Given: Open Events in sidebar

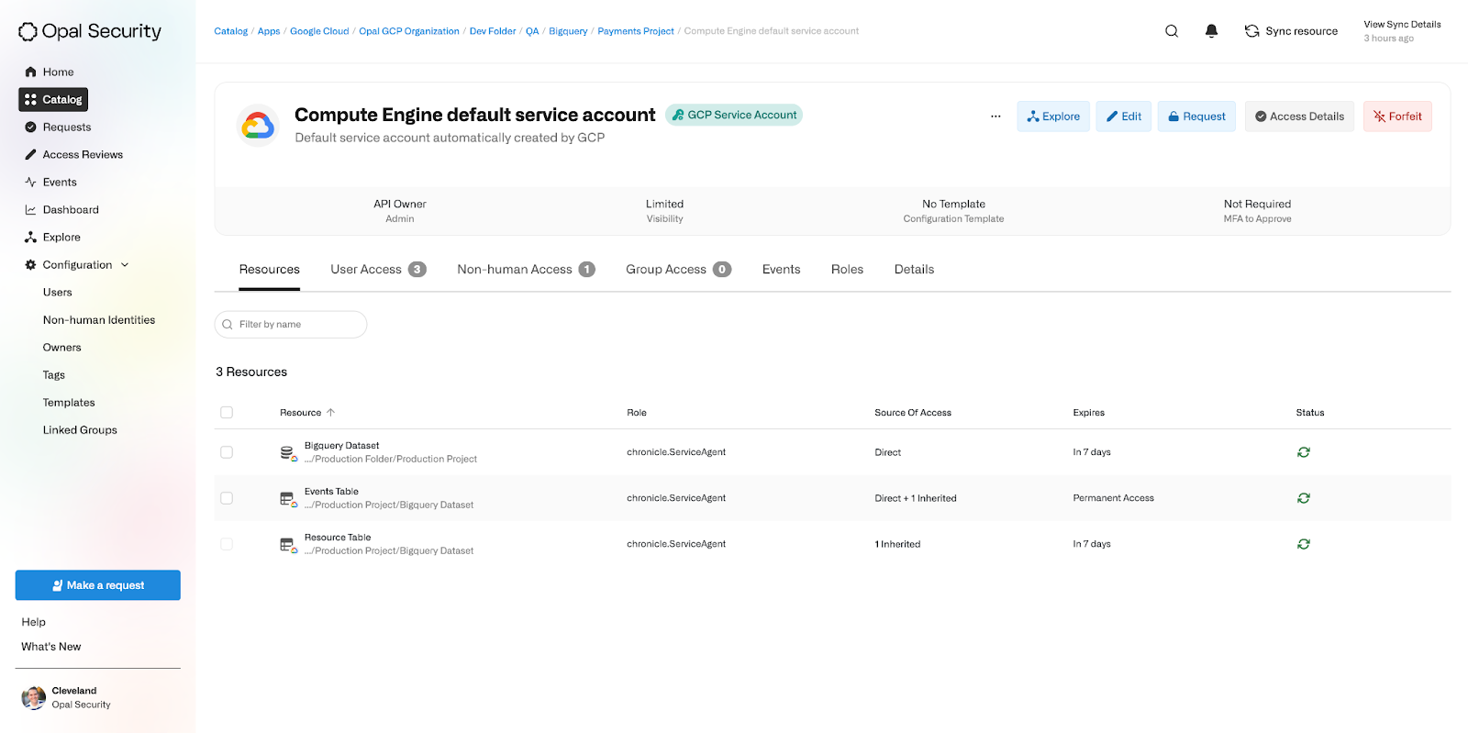Looking at the screenshot, I should tap(50, 182).
